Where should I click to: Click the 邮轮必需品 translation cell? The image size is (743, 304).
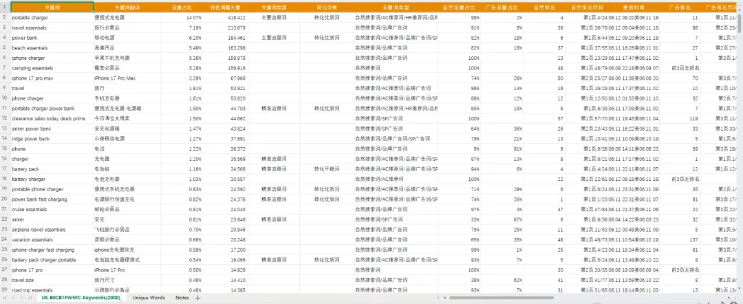tap(127, 209)
